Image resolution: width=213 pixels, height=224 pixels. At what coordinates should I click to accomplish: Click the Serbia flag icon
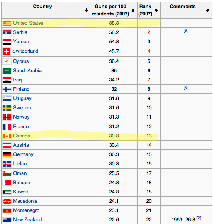[x=7, y=32]
